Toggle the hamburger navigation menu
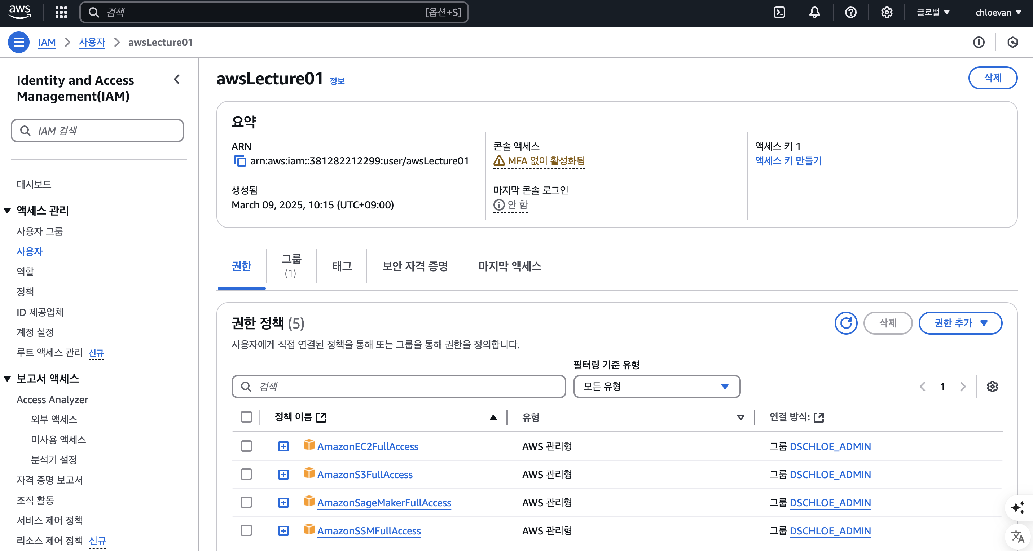This screenshot has height=551, width=1033. pyautogui.click(x=18, y=42)
